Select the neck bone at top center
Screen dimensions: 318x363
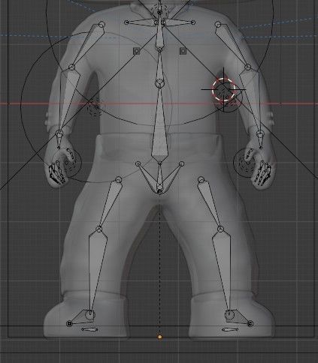(x=159, y=32)
